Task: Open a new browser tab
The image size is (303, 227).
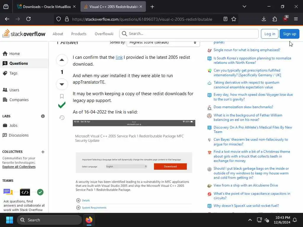Action: (152, 7)
